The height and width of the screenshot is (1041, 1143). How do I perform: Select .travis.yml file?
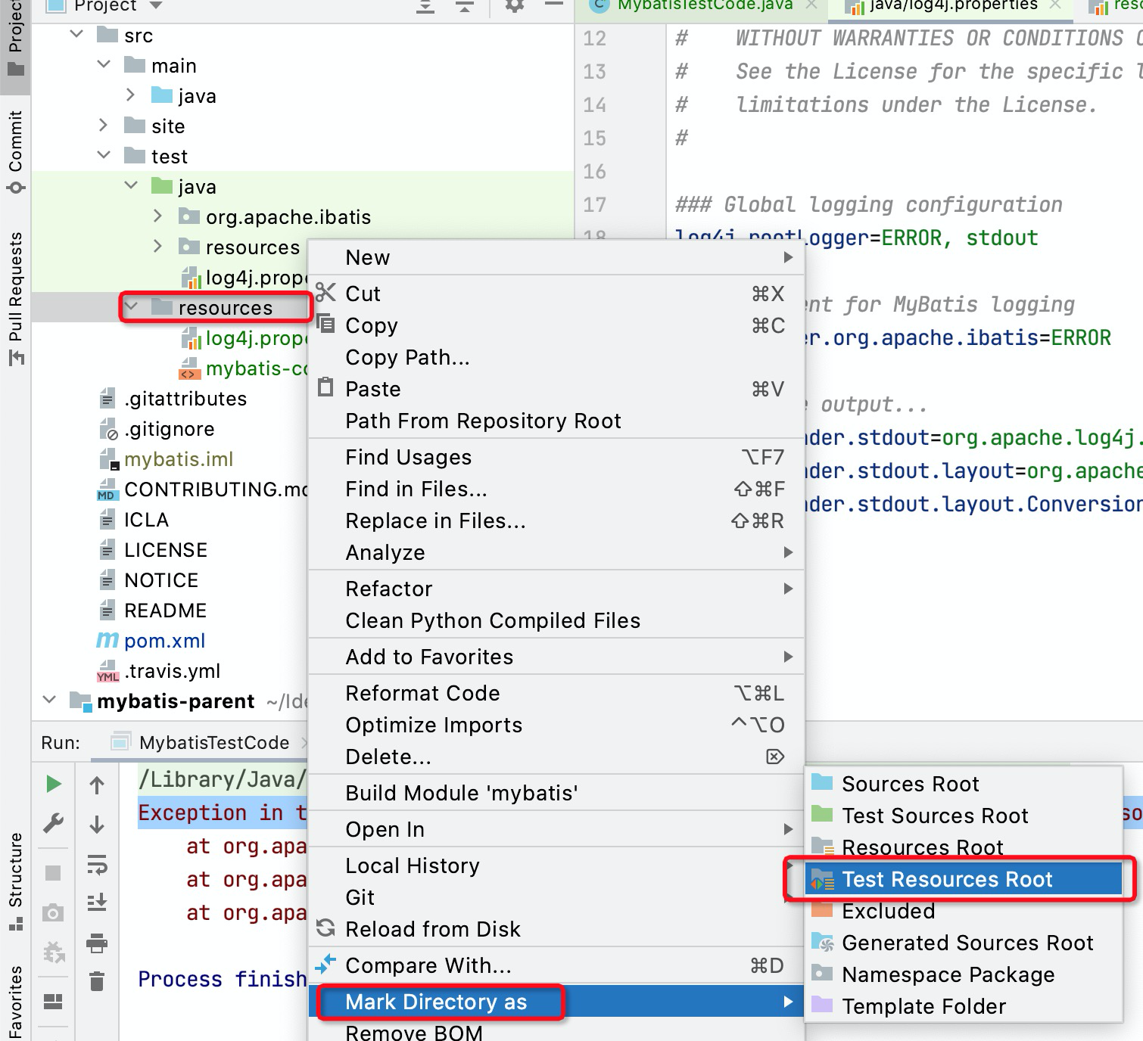[173, 671]
